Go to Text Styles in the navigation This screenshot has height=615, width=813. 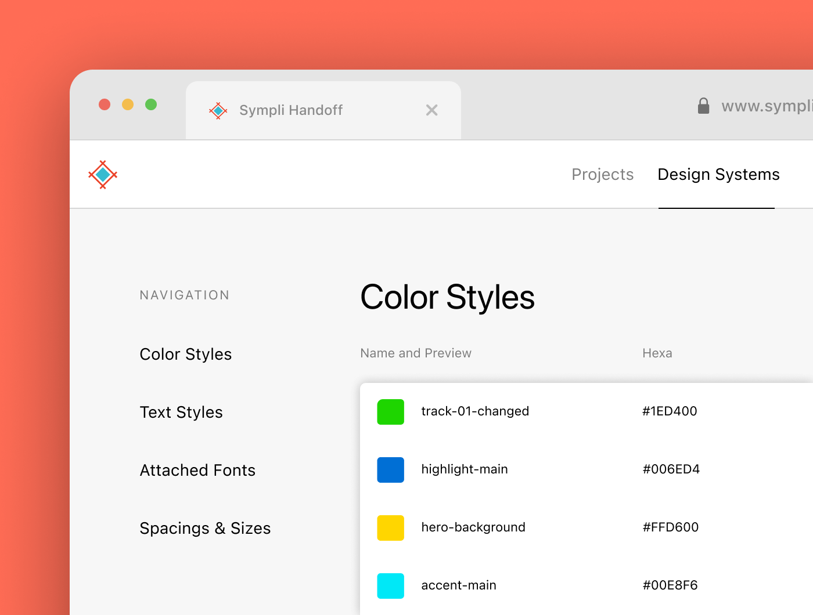click(x=181, y=412)
